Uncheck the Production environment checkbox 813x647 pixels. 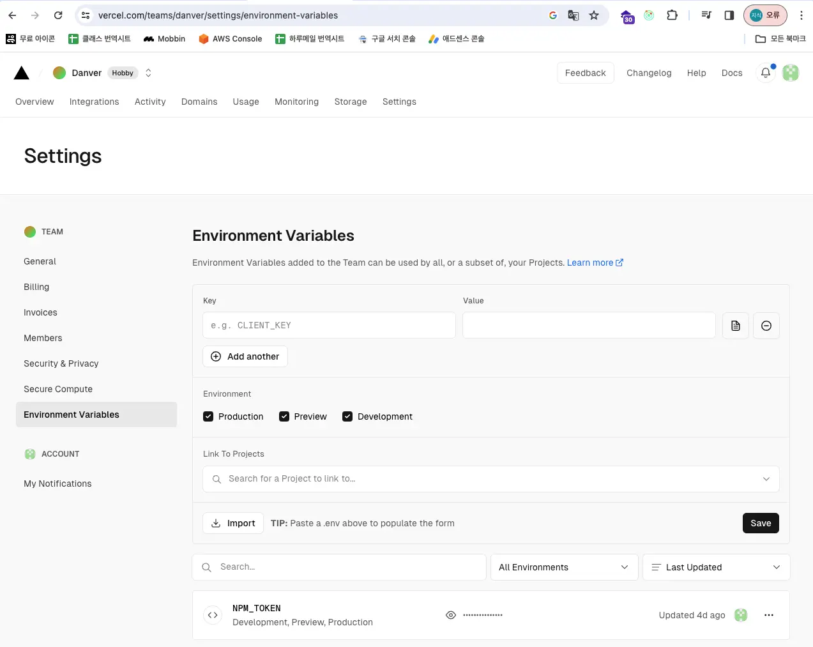point(208,416)
